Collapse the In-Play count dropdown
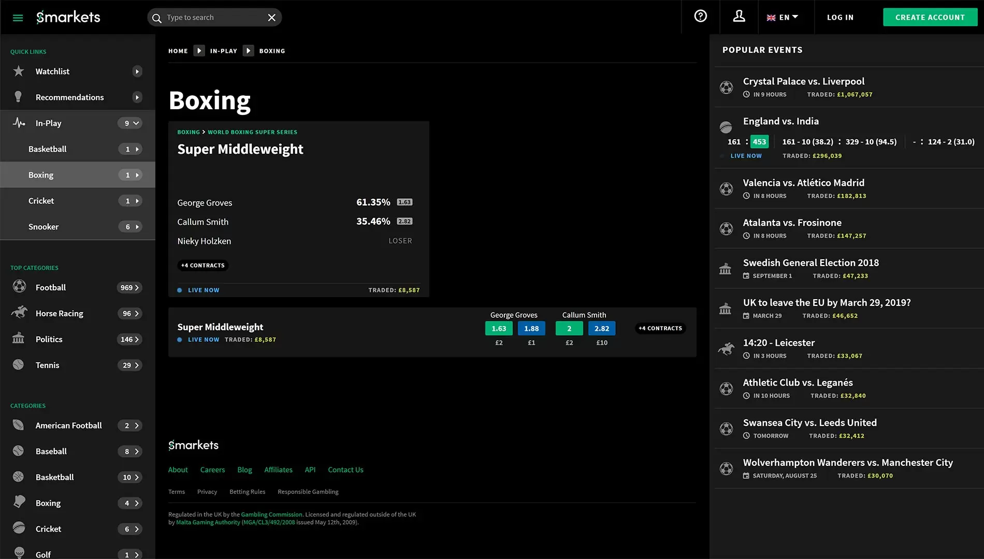The image size is (984, 559). [x=130, y=123]
